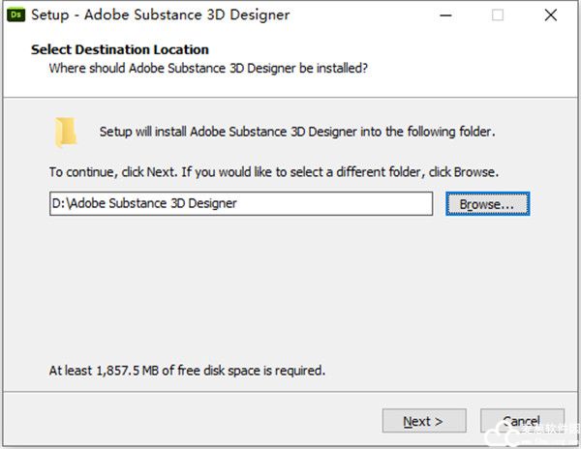Screen dimensions: 581x449
Task: Click the yellow folder icon
Action: click(x=66, y=131)
